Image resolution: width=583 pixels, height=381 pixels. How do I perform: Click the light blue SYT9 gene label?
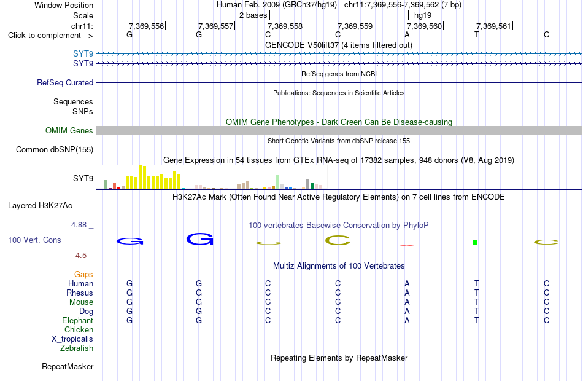tap(83, 53)
